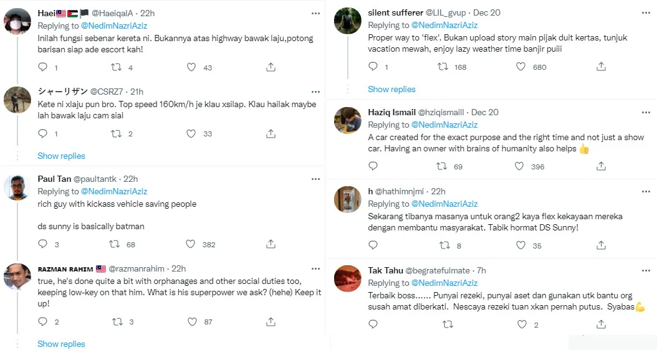Share Haziq Ismail's tweet
The image size is (657, 350).
(x=602, y=166)
